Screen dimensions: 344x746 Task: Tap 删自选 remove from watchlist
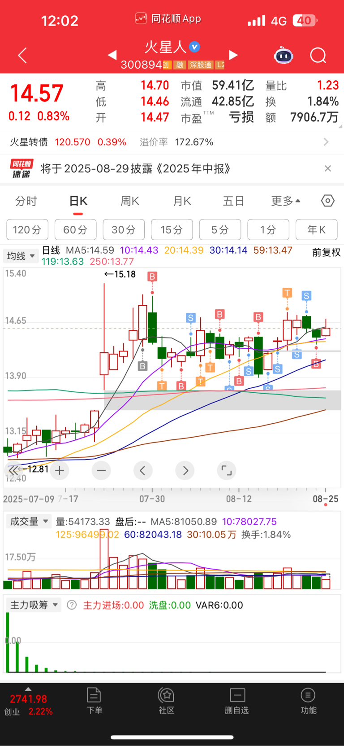(237, 701)
